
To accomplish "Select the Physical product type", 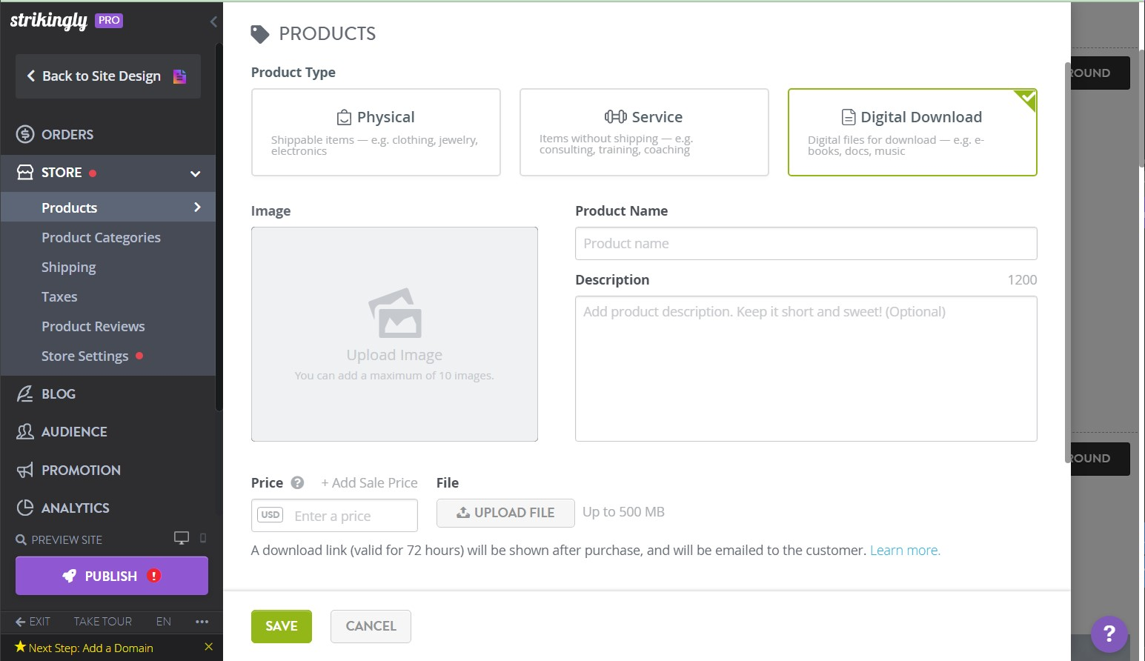I will coord(376,132).
